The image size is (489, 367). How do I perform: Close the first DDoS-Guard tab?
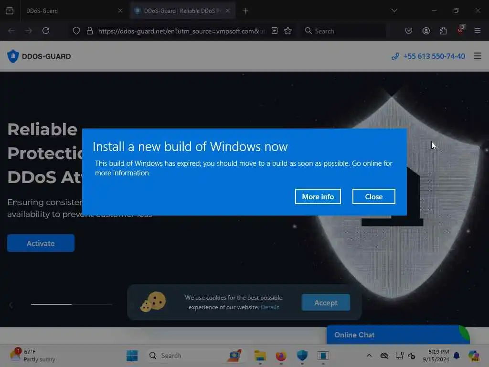pyautogui.click(x=120, y=11)
